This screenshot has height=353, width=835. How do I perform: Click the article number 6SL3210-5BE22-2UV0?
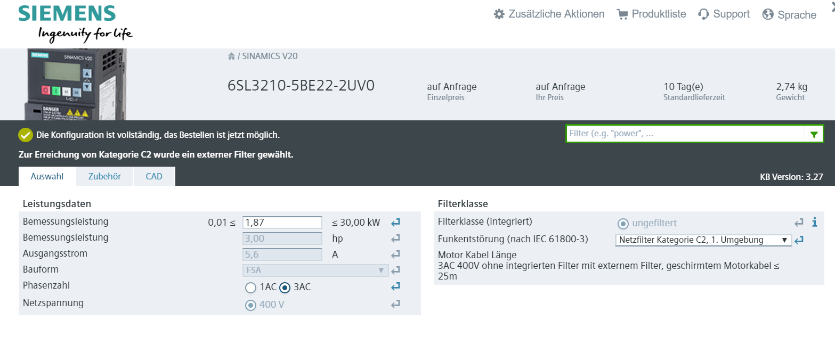pos(302,86)
